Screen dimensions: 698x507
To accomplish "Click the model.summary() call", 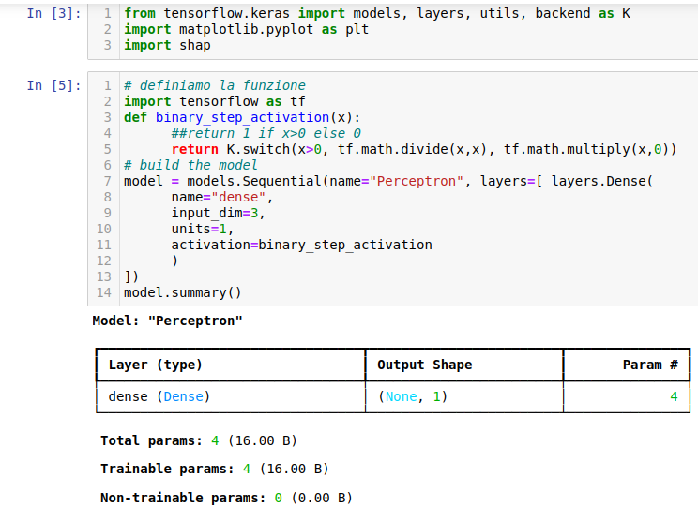I will (183, 293).
